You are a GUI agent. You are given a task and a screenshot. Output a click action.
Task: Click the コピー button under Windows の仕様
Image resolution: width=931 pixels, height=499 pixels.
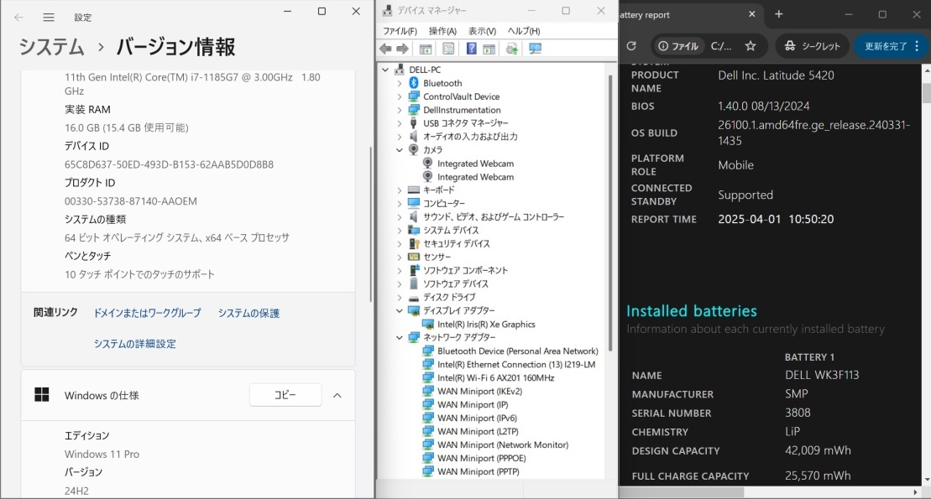(285, 394)
